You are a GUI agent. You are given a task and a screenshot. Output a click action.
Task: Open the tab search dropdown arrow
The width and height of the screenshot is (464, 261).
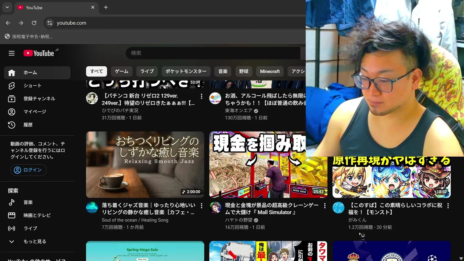click(x=7, y=7)
